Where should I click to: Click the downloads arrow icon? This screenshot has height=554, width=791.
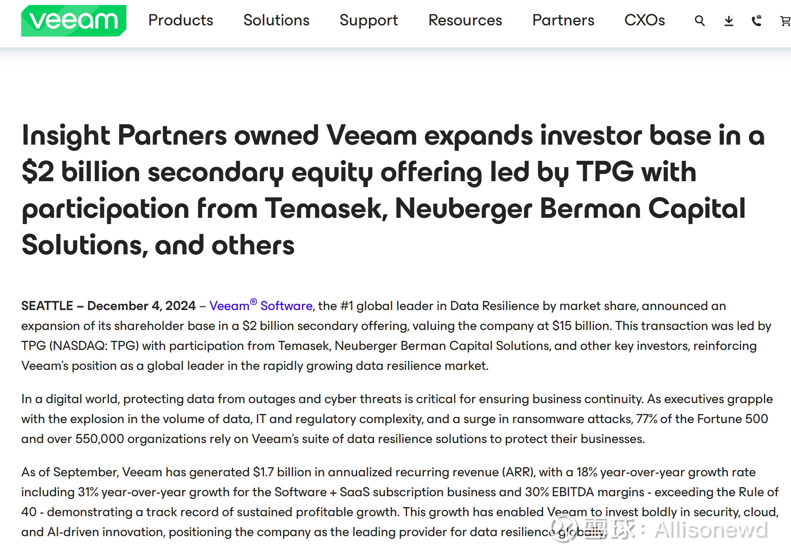(729, 21)
